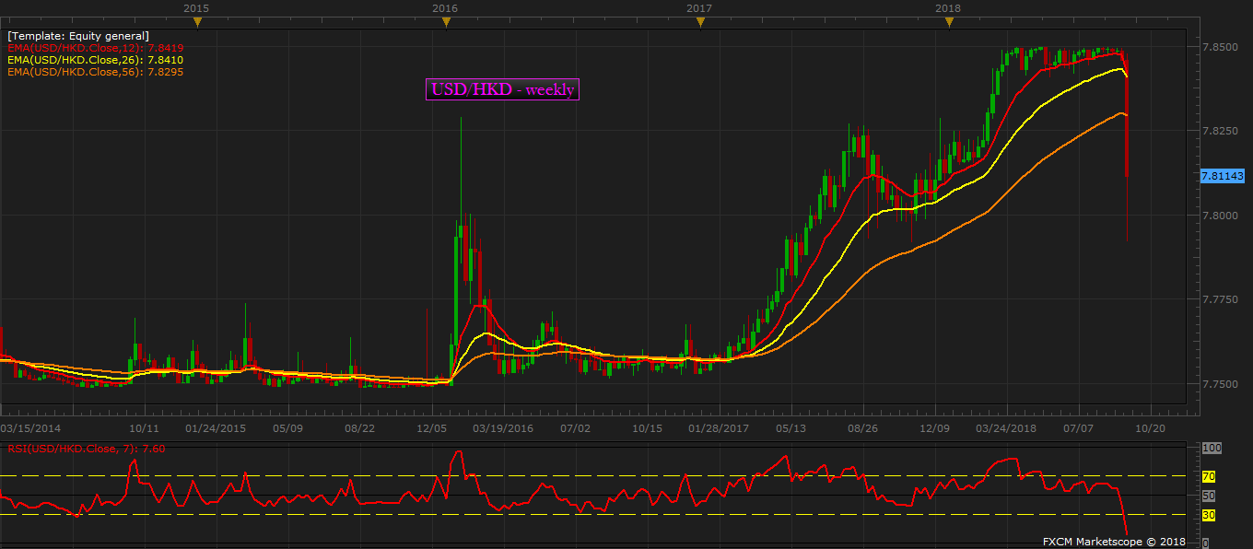Click the RSI 50 midline level label
1253x549 pixels.
[1209, 496]
